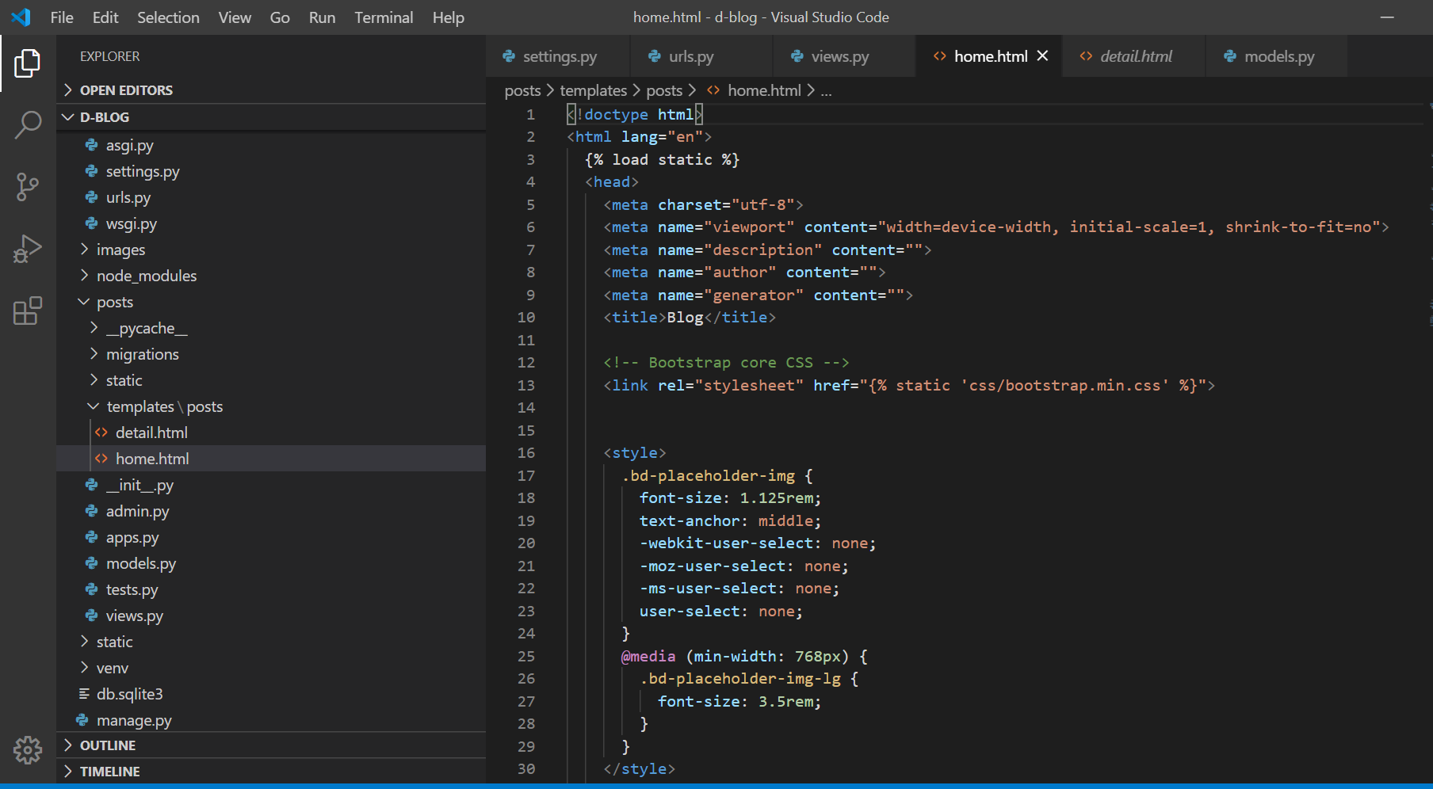This screenshot has height=789, width=1433.
Task: Open urls.py in the explorer tree
Action: tap(128, 197)
